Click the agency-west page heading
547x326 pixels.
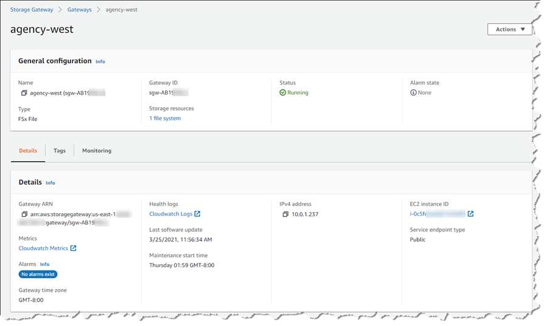tap(42, 29)
